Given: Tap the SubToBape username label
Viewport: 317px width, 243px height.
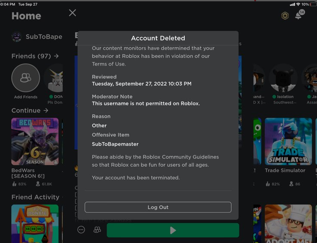Looking at the screenshot, I should [44, 37].
